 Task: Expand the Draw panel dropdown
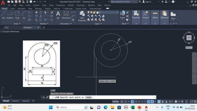click(x=17, y=23)
